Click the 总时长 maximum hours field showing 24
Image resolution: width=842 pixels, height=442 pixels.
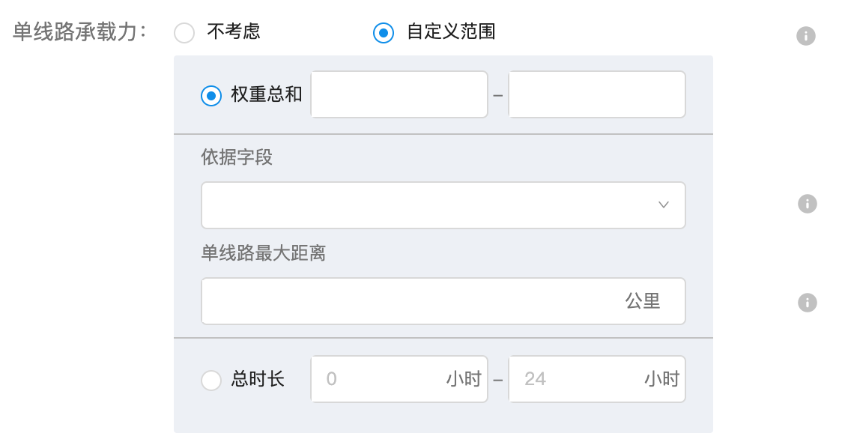coord(597,378)
